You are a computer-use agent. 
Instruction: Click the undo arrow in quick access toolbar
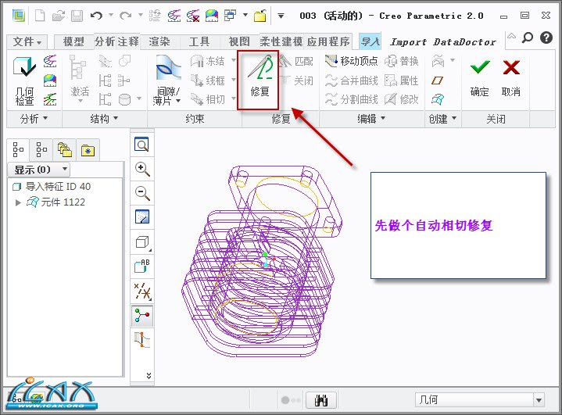coord(96,15)
